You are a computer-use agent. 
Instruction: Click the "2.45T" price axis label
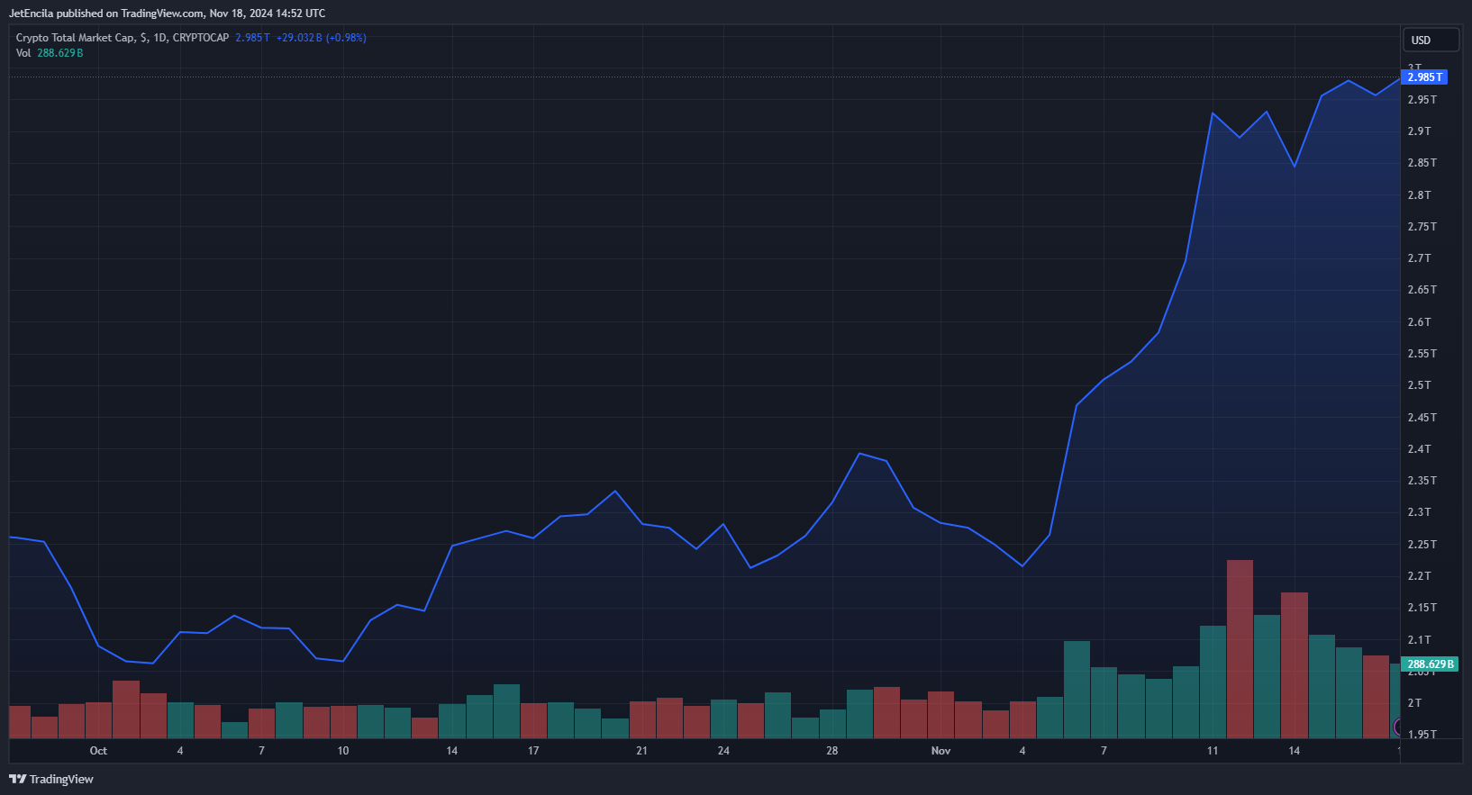(1422, 418)
